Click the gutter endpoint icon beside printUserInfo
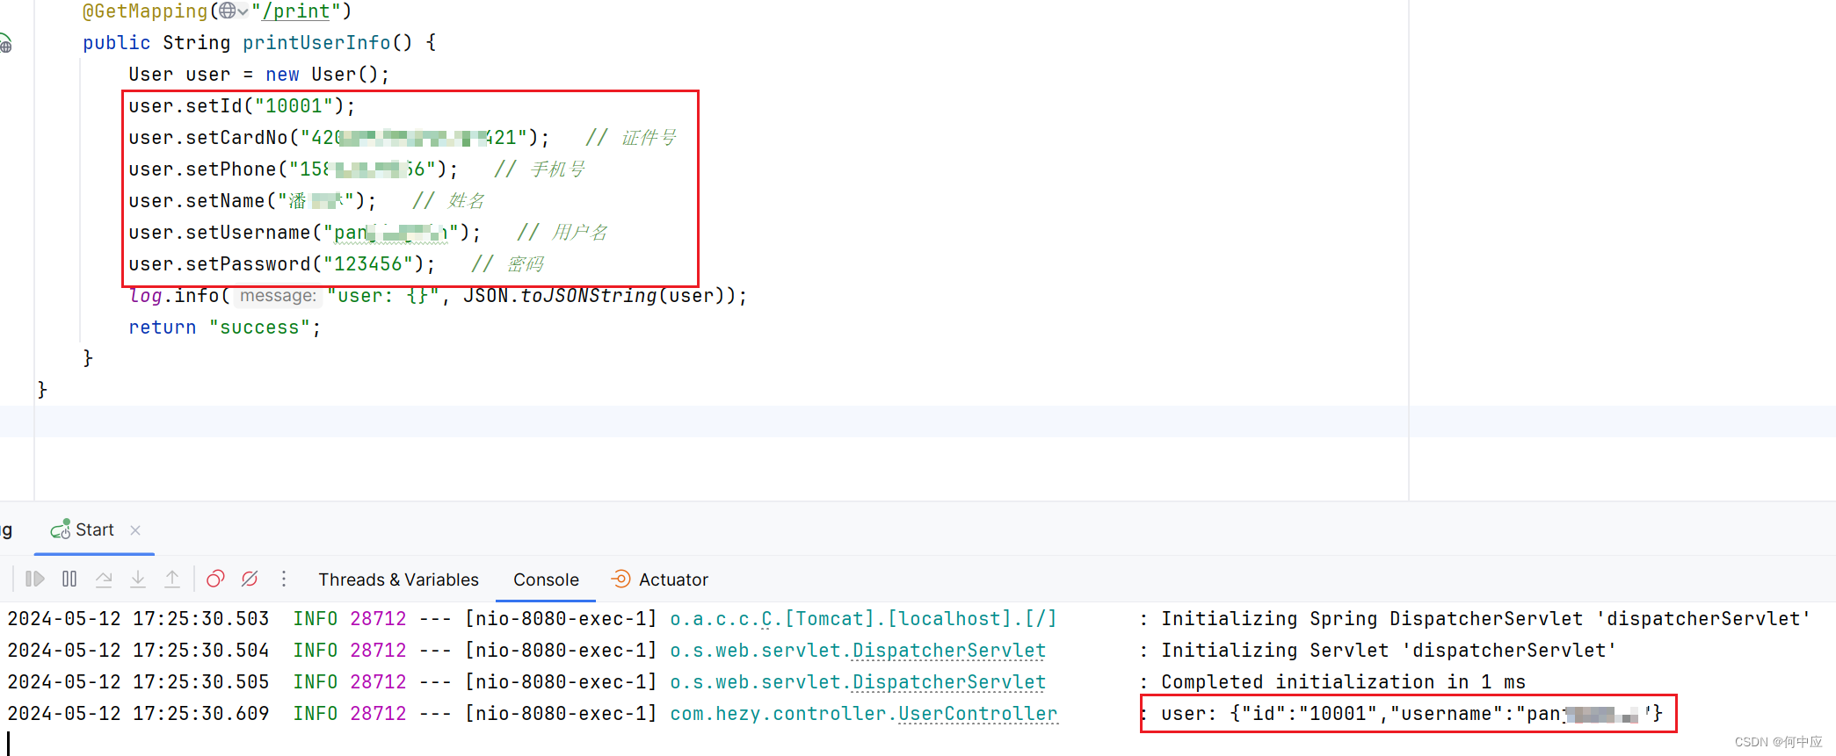The height and width of the screenshot is (756, 1836). pyautogui.click(x=5, y=42)
